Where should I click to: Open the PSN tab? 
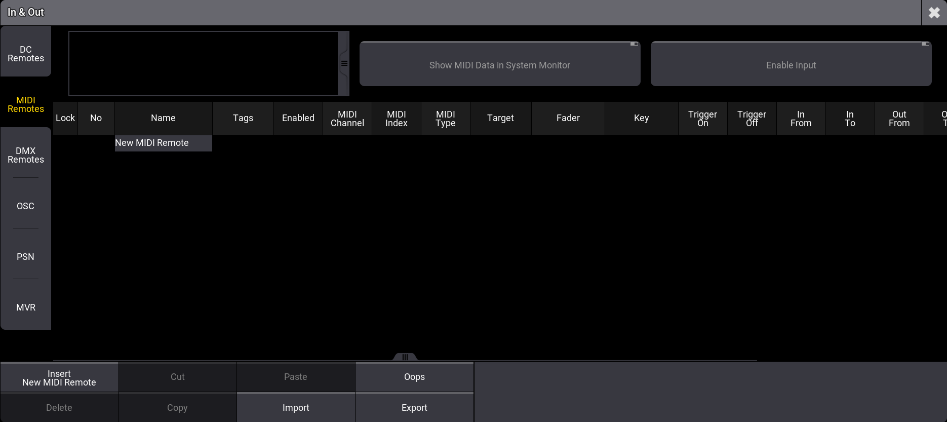tap(26, 257)
